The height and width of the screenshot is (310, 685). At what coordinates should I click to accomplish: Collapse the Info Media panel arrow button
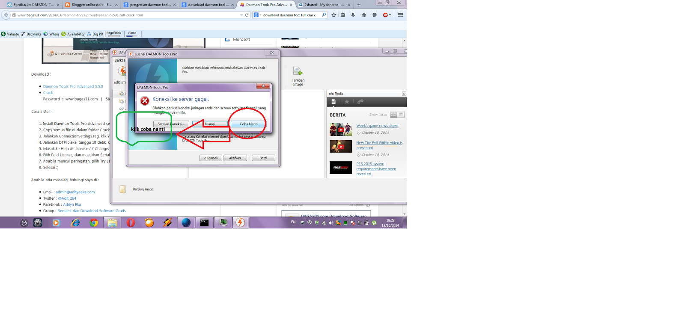pyautogui.click(x=404, y=94)
